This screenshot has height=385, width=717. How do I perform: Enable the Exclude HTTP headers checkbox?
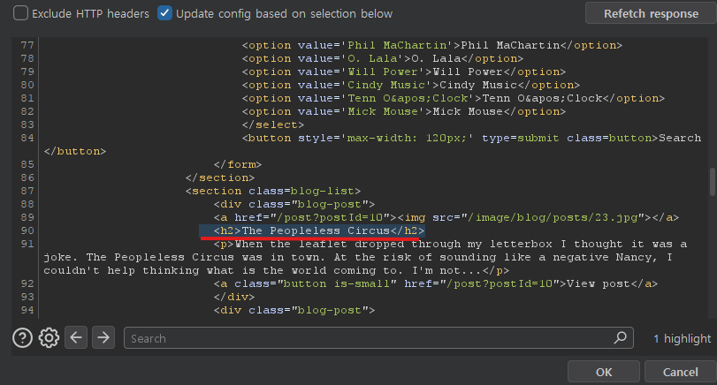20,13
